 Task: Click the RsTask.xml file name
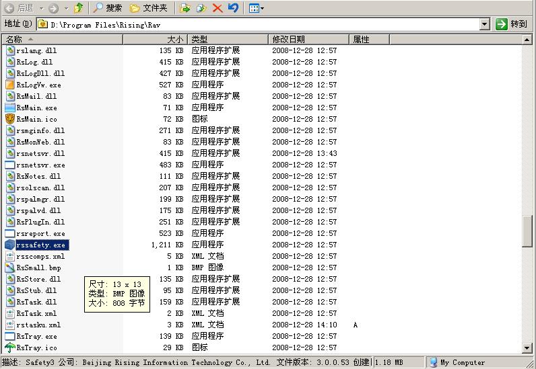pos(36,313)
